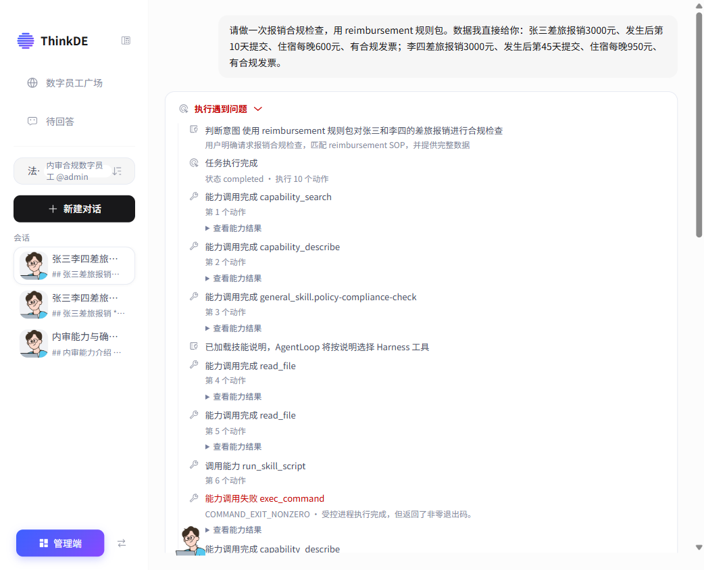Click 调用能力 run_skill_script step title
Screen dimensions: 704x570
255,467
